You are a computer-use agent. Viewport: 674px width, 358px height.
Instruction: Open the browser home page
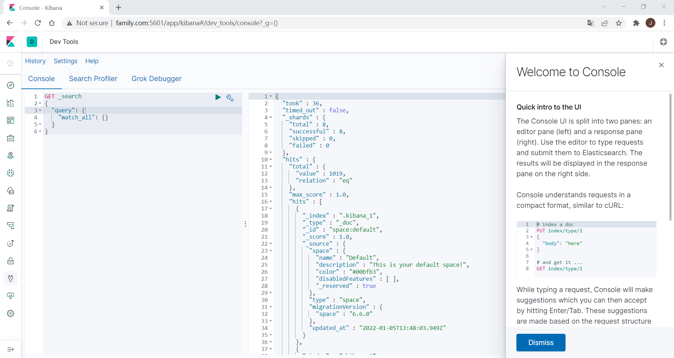pyautogui.click(x=52, y=23)
